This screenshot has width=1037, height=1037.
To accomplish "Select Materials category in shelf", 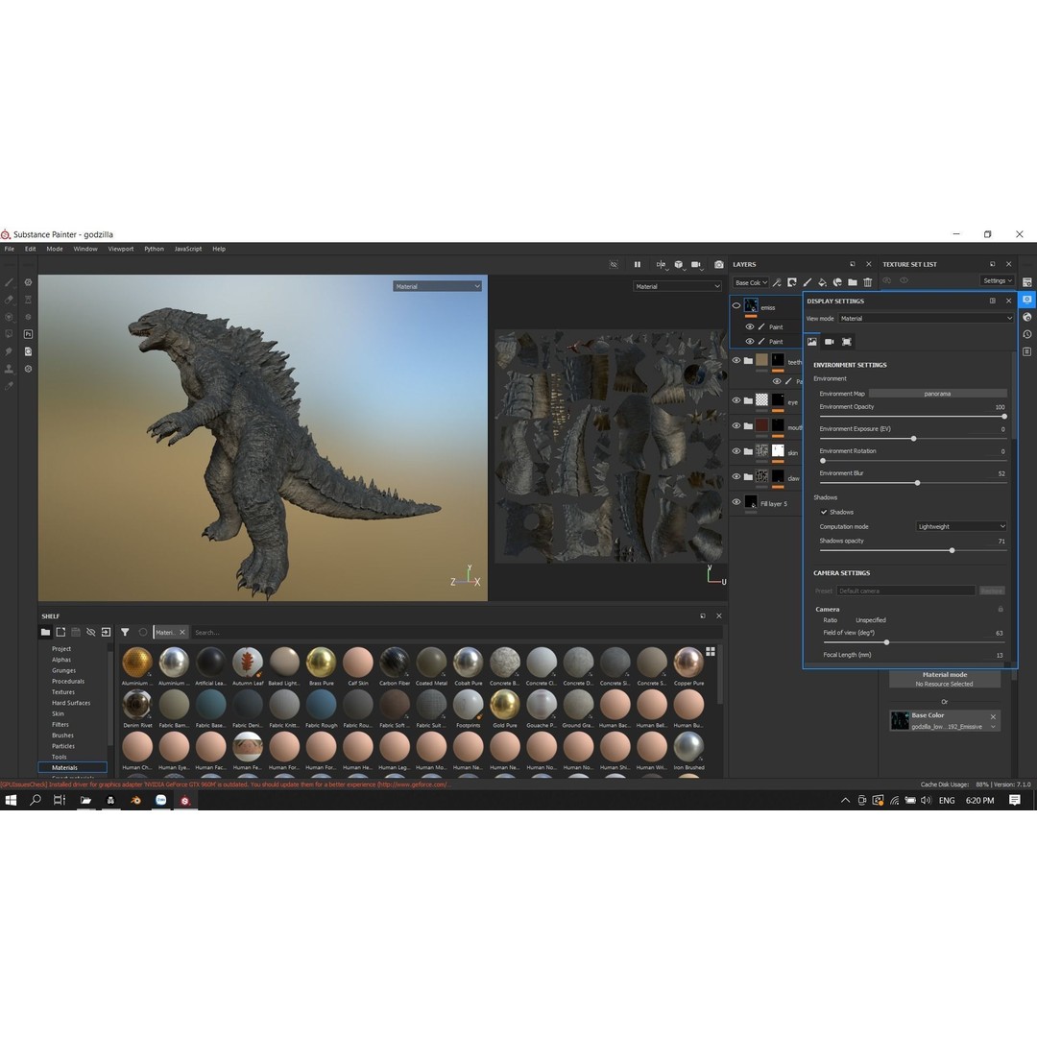I will click(x=72, y=768).
